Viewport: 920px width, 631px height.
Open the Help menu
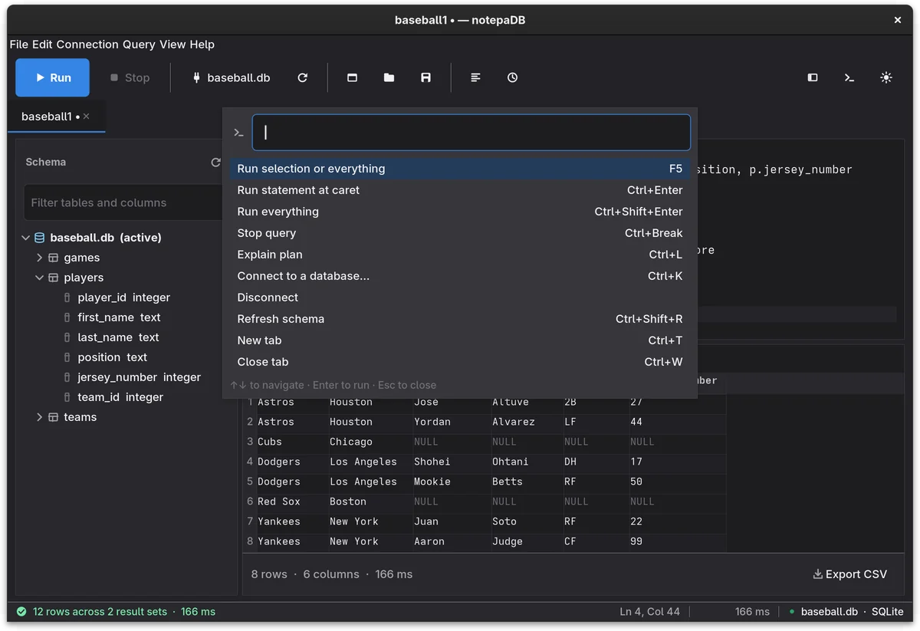coord(202,44)
